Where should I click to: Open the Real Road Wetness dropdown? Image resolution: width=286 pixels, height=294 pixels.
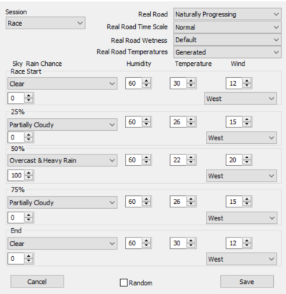(x=227, y=39)
